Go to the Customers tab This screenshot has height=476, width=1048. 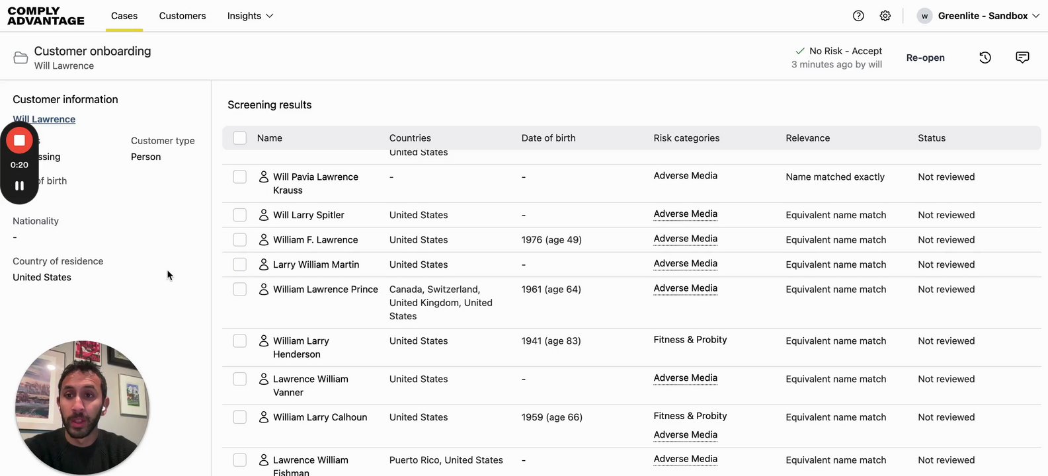coord(182,16)
